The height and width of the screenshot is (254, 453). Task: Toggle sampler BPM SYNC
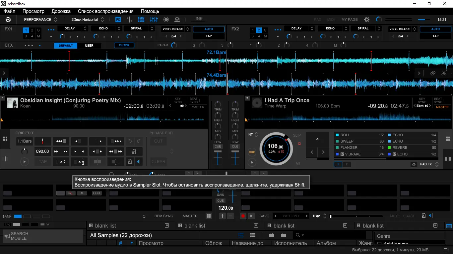[164, 216]
